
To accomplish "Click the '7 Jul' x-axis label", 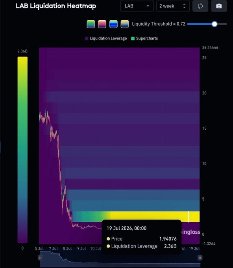I will pyautogui.click(x=53, y=248).
